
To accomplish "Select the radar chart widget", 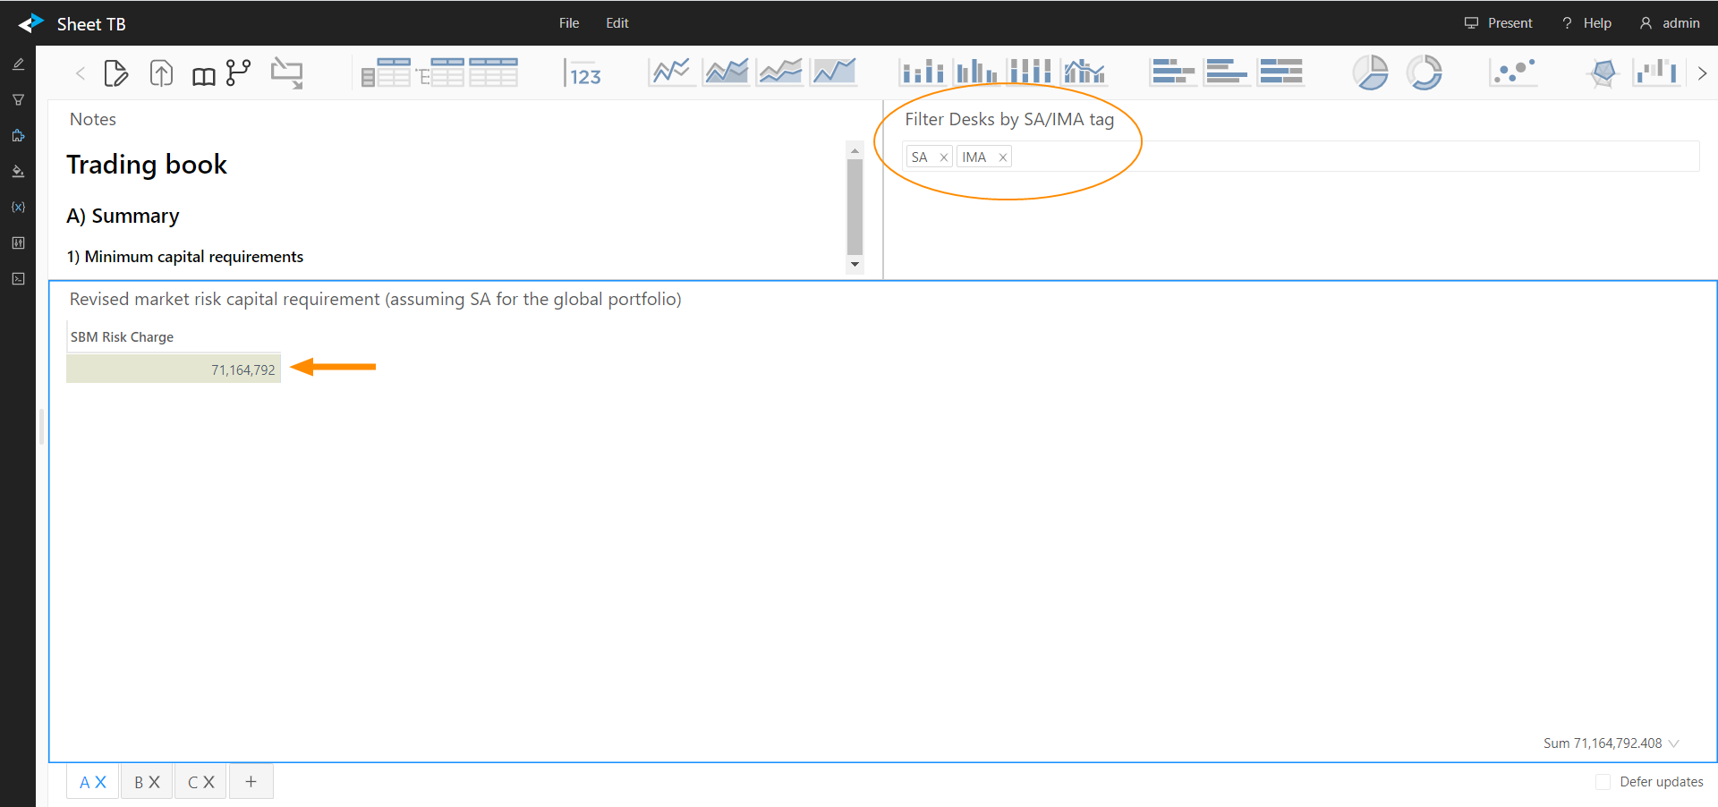I will pos(1603,72).
